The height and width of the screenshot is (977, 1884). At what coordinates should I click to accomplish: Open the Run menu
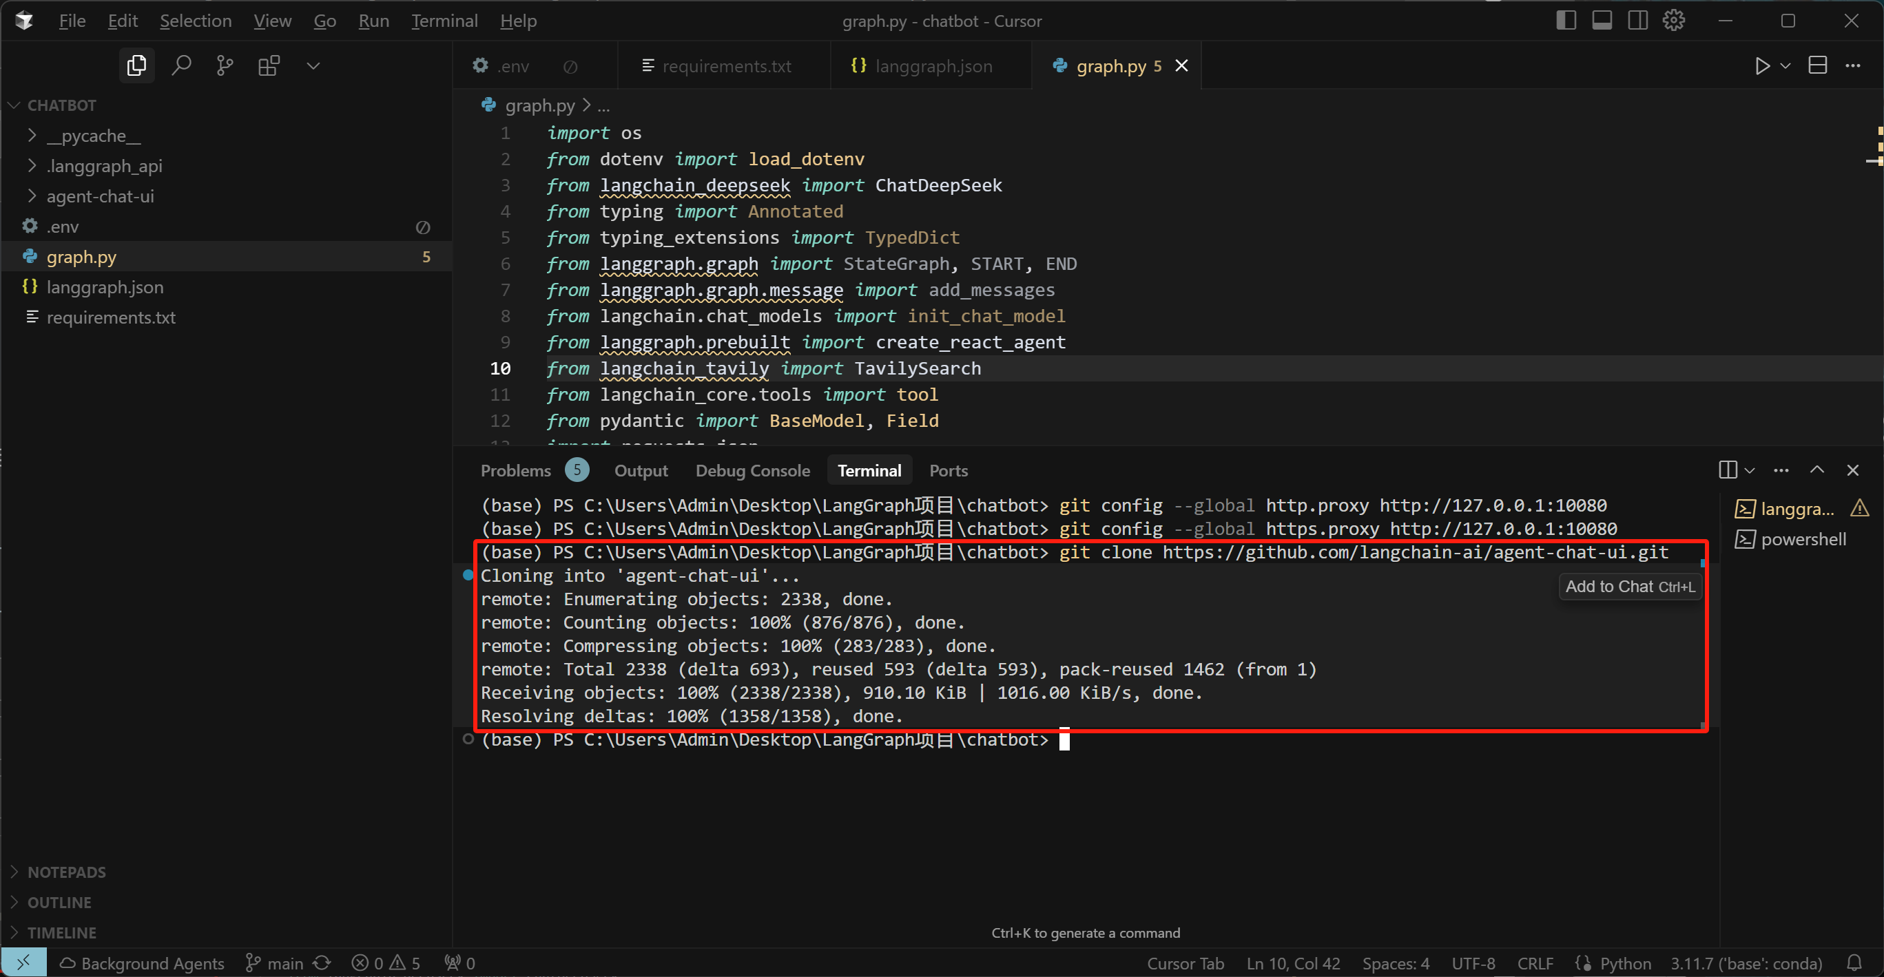pos(373,21)
